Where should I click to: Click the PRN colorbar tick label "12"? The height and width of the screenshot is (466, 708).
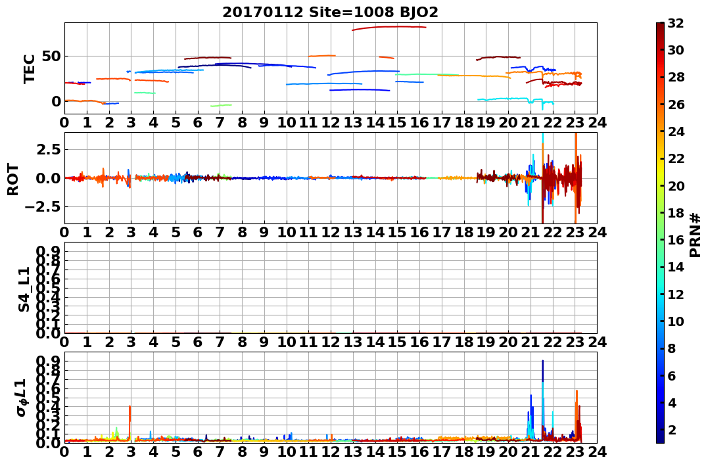click(x=676, y=294)
